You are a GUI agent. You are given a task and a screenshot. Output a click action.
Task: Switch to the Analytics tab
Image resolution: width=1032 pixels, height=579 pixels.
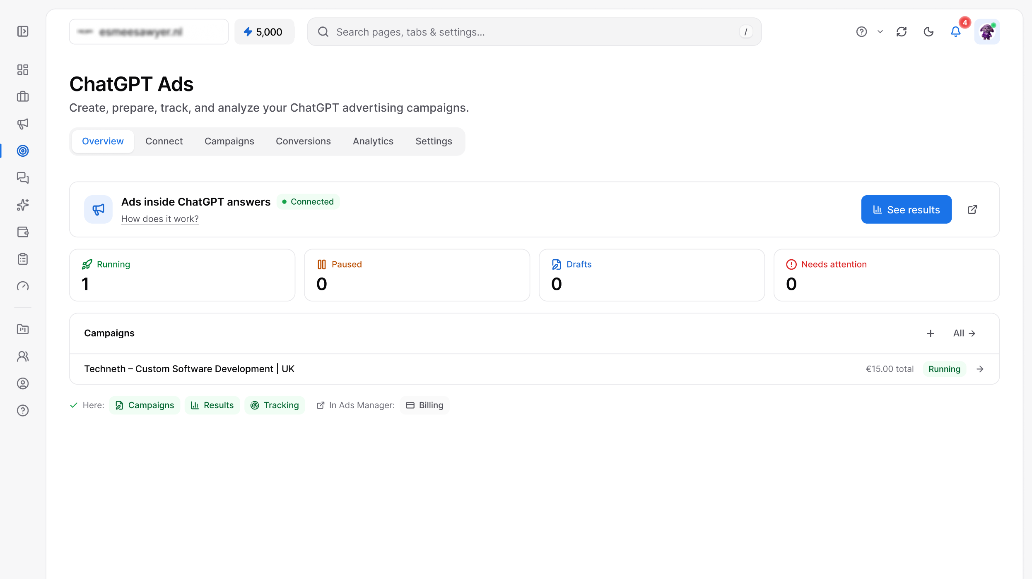tap(373, 141)
